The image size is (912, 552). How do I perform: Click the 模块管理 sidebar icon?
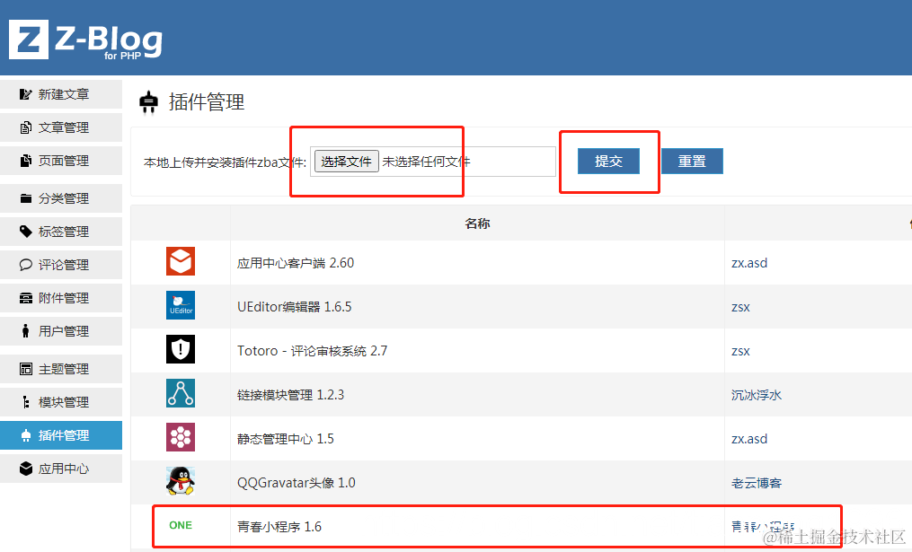[25, 402]
